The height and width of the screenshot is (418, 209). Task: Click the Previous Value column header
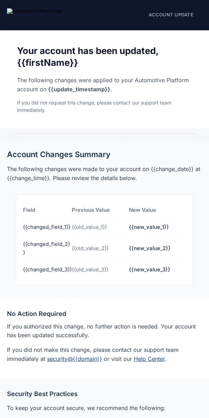(91, 210)
